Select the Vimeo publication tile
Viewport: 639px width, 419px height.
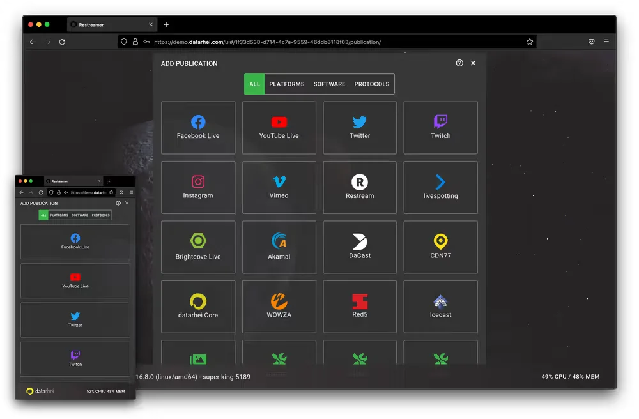(279, 187)
